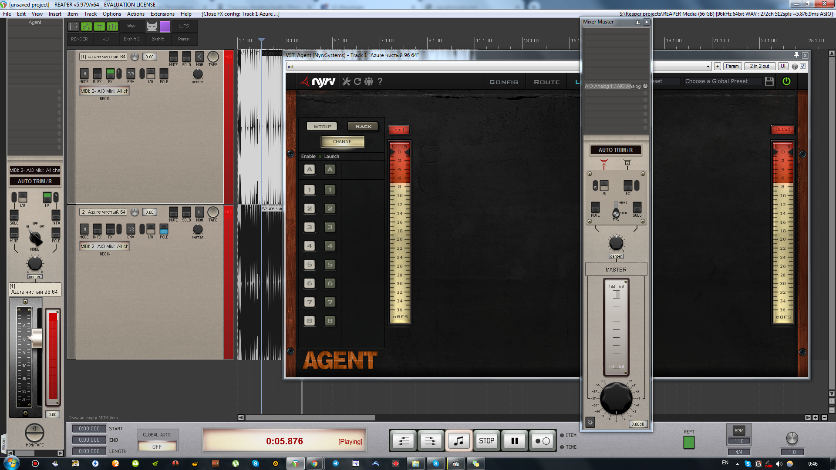The height and width of the screenshot is (470, 836).
Task: Click the music note transport button
Action: point(459,441)
